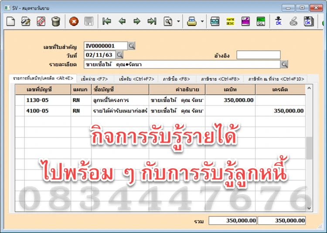Click the voucher number field IV0000001
The image size is (327, 233).
(106, 46)
